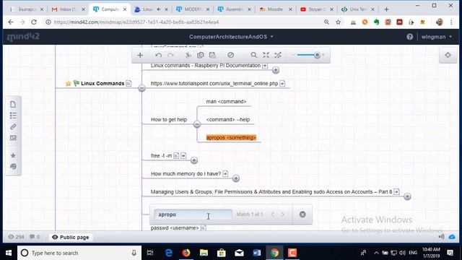The height and width of the screenshot is (260, 462).
Task: Select the passwd <username> node
Action: tap(175, 228)
